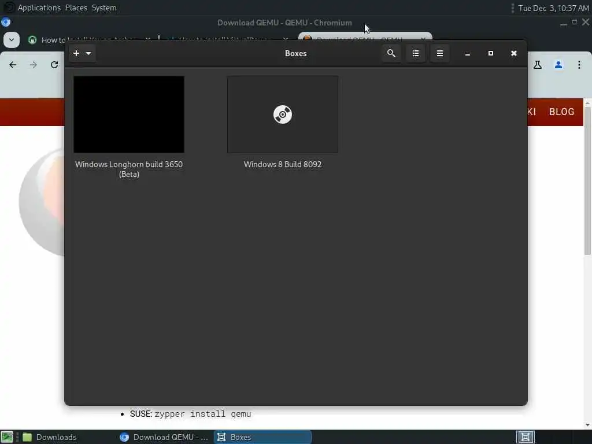This screenshot has height=444, width=592.
Task: Switch Boxes to list view
Action: (415, 53)
